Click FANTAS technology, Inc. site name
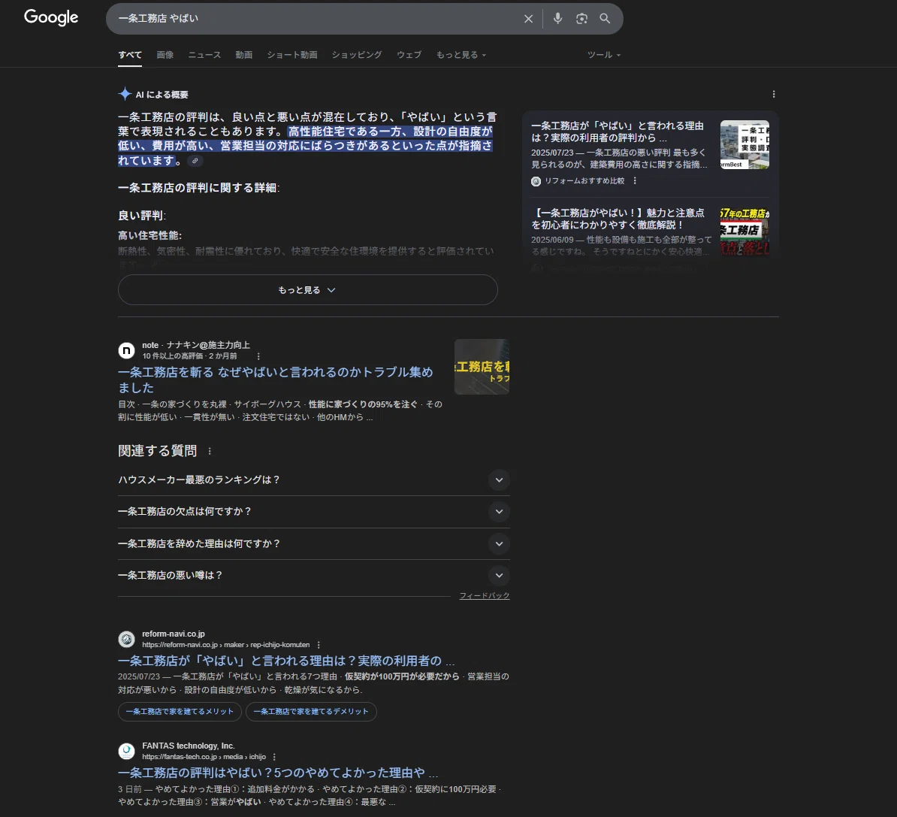The height and width of the screenshot is (817, 897). 189,746
